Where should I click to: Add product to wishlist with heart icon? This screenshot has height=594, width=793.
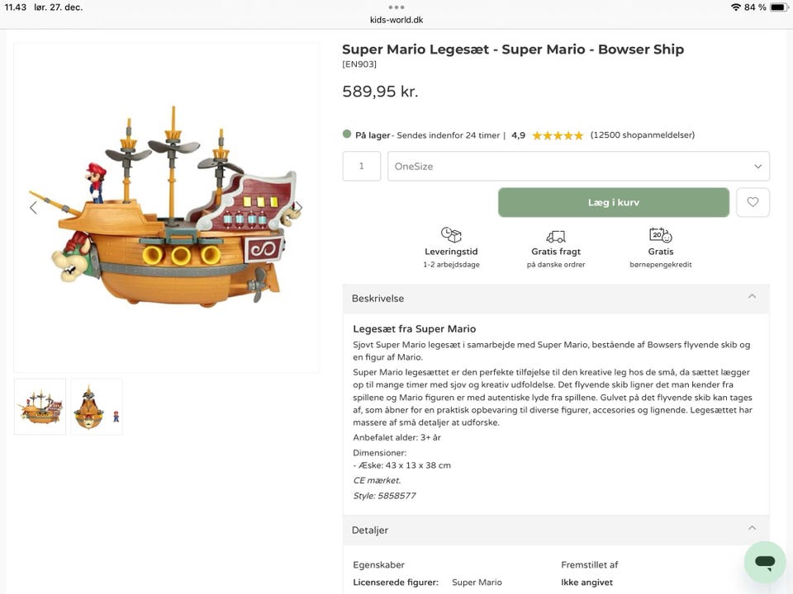coord(753,202)
